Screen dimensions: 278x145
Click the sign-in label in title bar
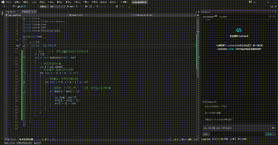[x=250, y=2]
